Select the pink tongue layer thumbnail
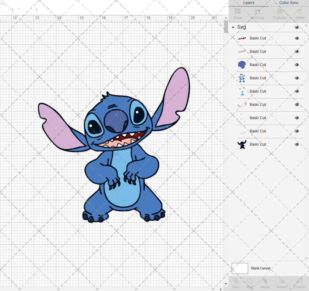 (x=242, y=52)
